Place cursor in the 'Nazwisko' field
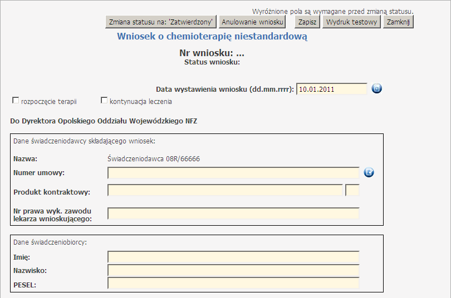The width and height of the screenshot is (451, 298). 233,271
